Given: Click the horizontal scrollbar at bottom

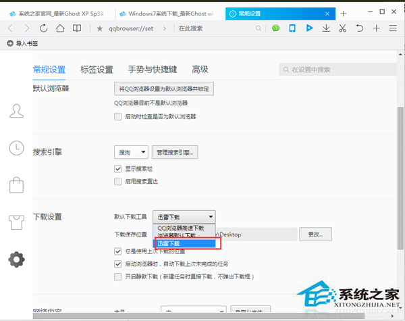Looking at the screenshot, I should [x=198, y=316].
